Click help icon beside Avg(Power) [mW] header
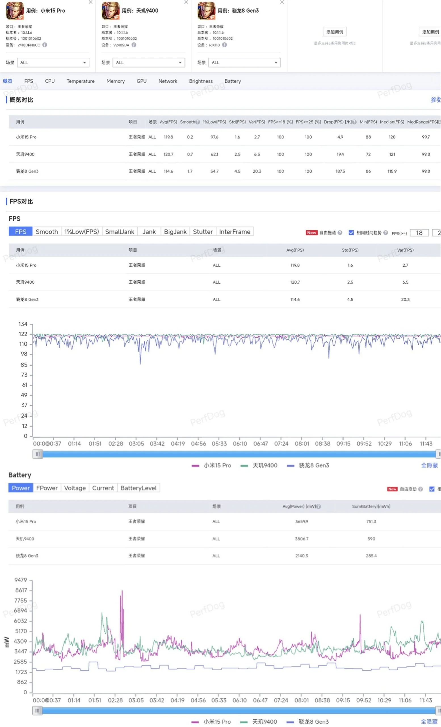The width and height of the screenshot is (441, 727). pyautogui.click(x=319, y=506)
